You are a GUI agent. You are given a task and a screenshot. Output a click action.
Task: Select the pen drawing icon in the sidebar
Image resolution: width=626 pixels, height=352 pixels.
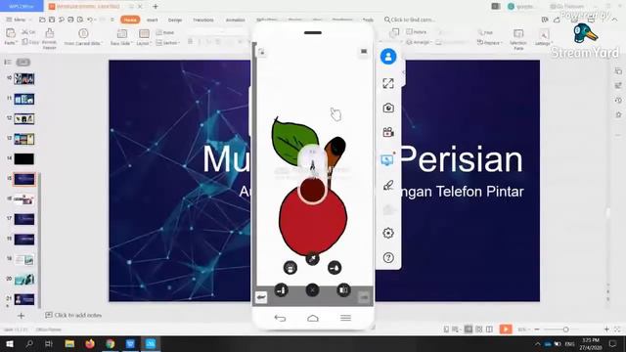(388, 185)
